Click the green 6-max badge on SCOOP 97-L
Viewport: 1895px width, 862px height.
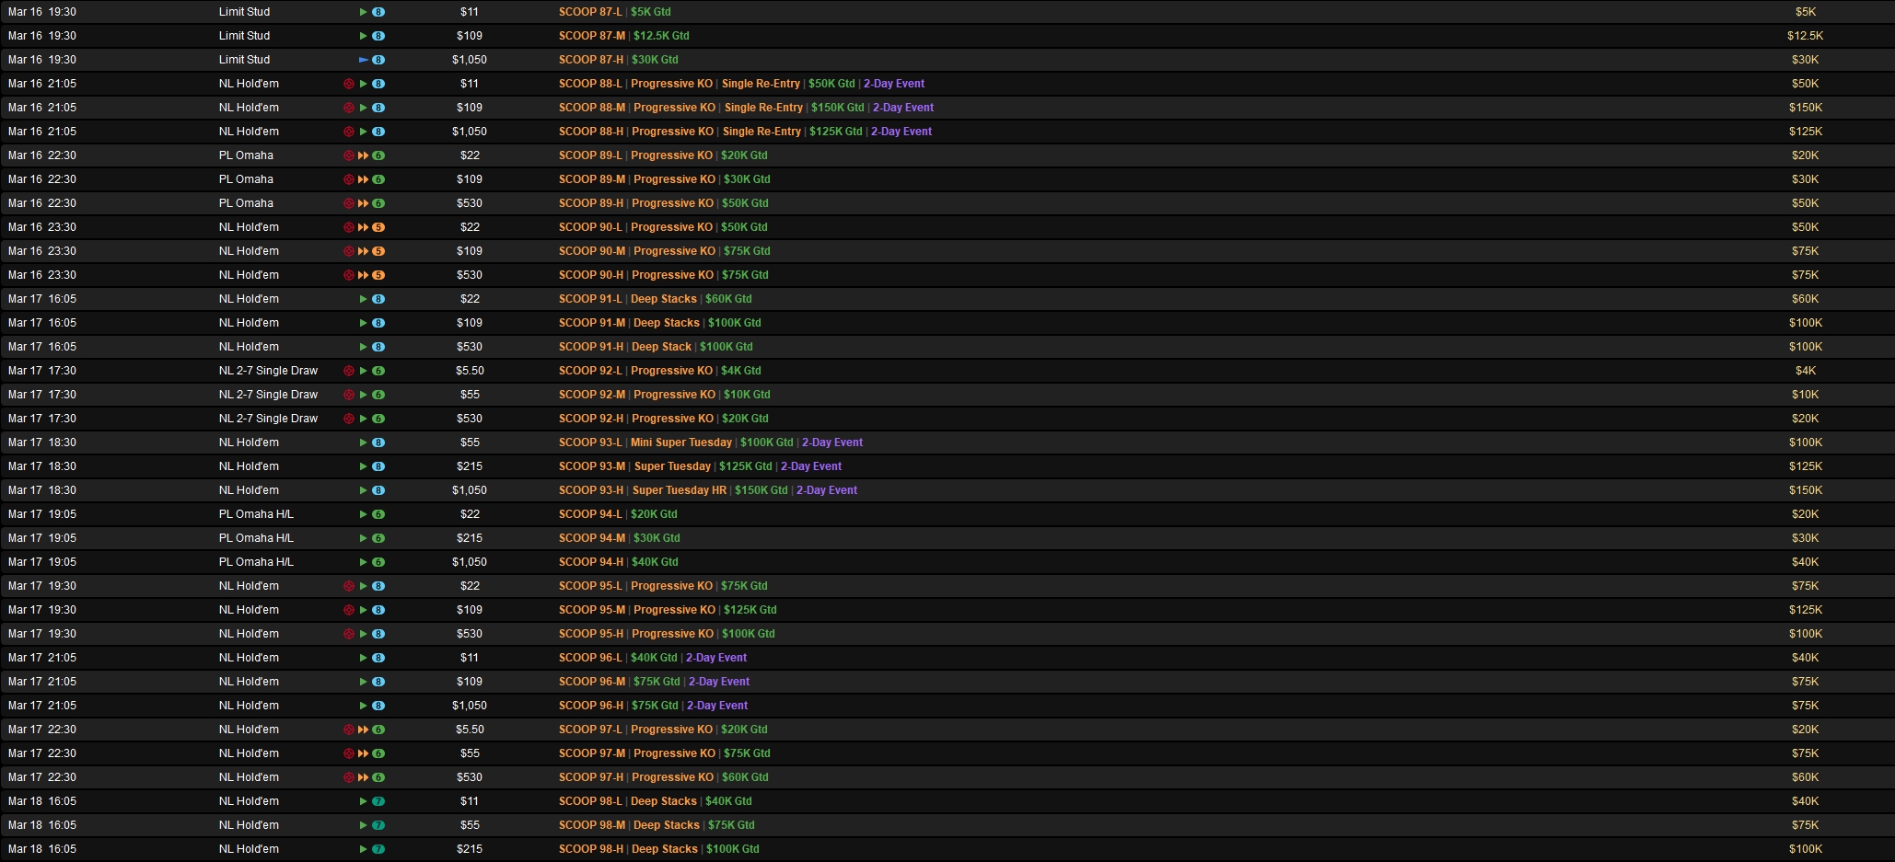click(x=378, y=730)
